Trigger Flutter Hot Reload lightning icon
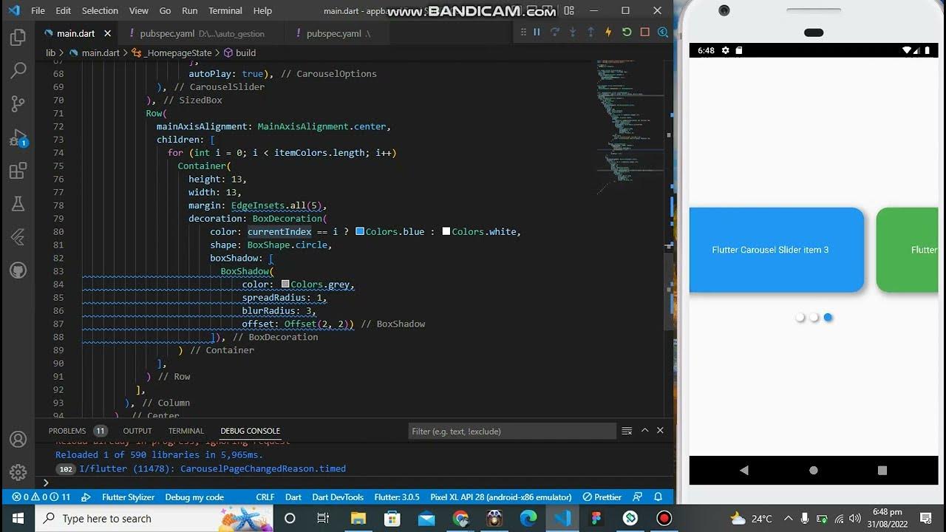Image resolution: width=946 pixels, height=532 pixels. click(x=608, y=33)
